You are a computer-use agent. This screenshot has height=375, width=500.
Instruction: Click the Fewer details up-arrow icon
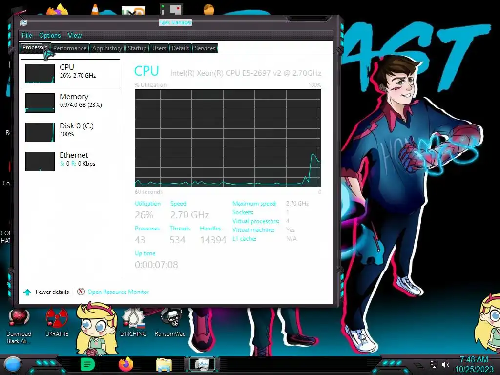[27, 292]
